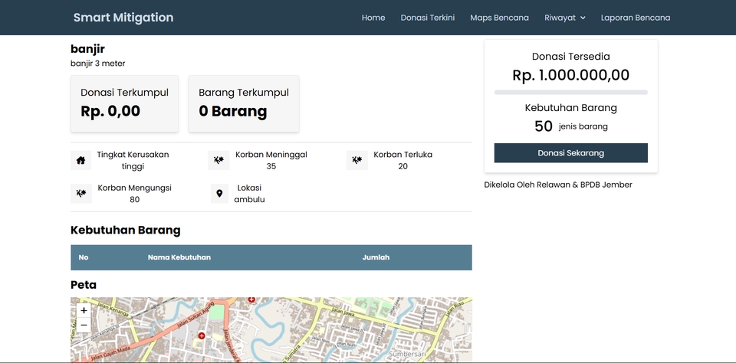Click 'Dikelola Oleh Relawan & BPDB Jember' text
Image resolution: width=736 pixels, height=363 pixels.
pos(558,185)
